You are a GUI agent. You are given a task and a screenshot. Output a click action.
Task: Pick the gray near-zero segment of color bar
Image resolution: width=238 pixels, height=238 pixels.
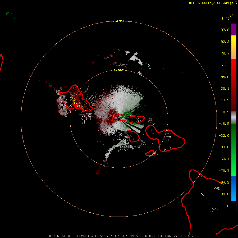(x=234, y=117)
